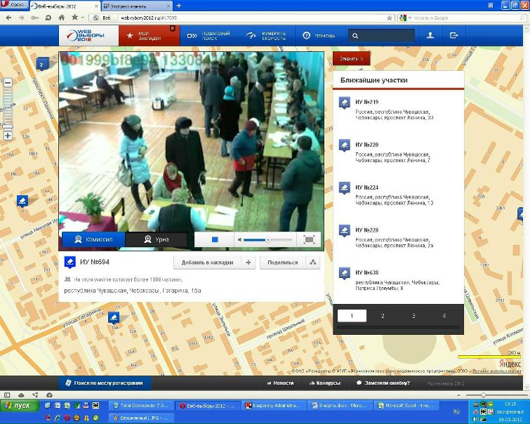Image resolution: width=530 pixels, height=424 pixels.
Task: Go to the browser home page
Action: [62, 18]
